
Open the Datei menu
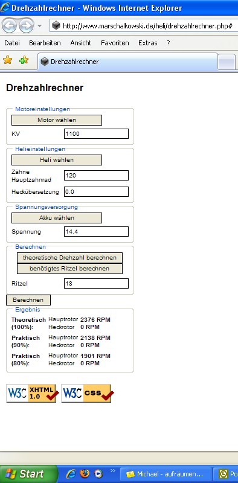coord(12,43)
